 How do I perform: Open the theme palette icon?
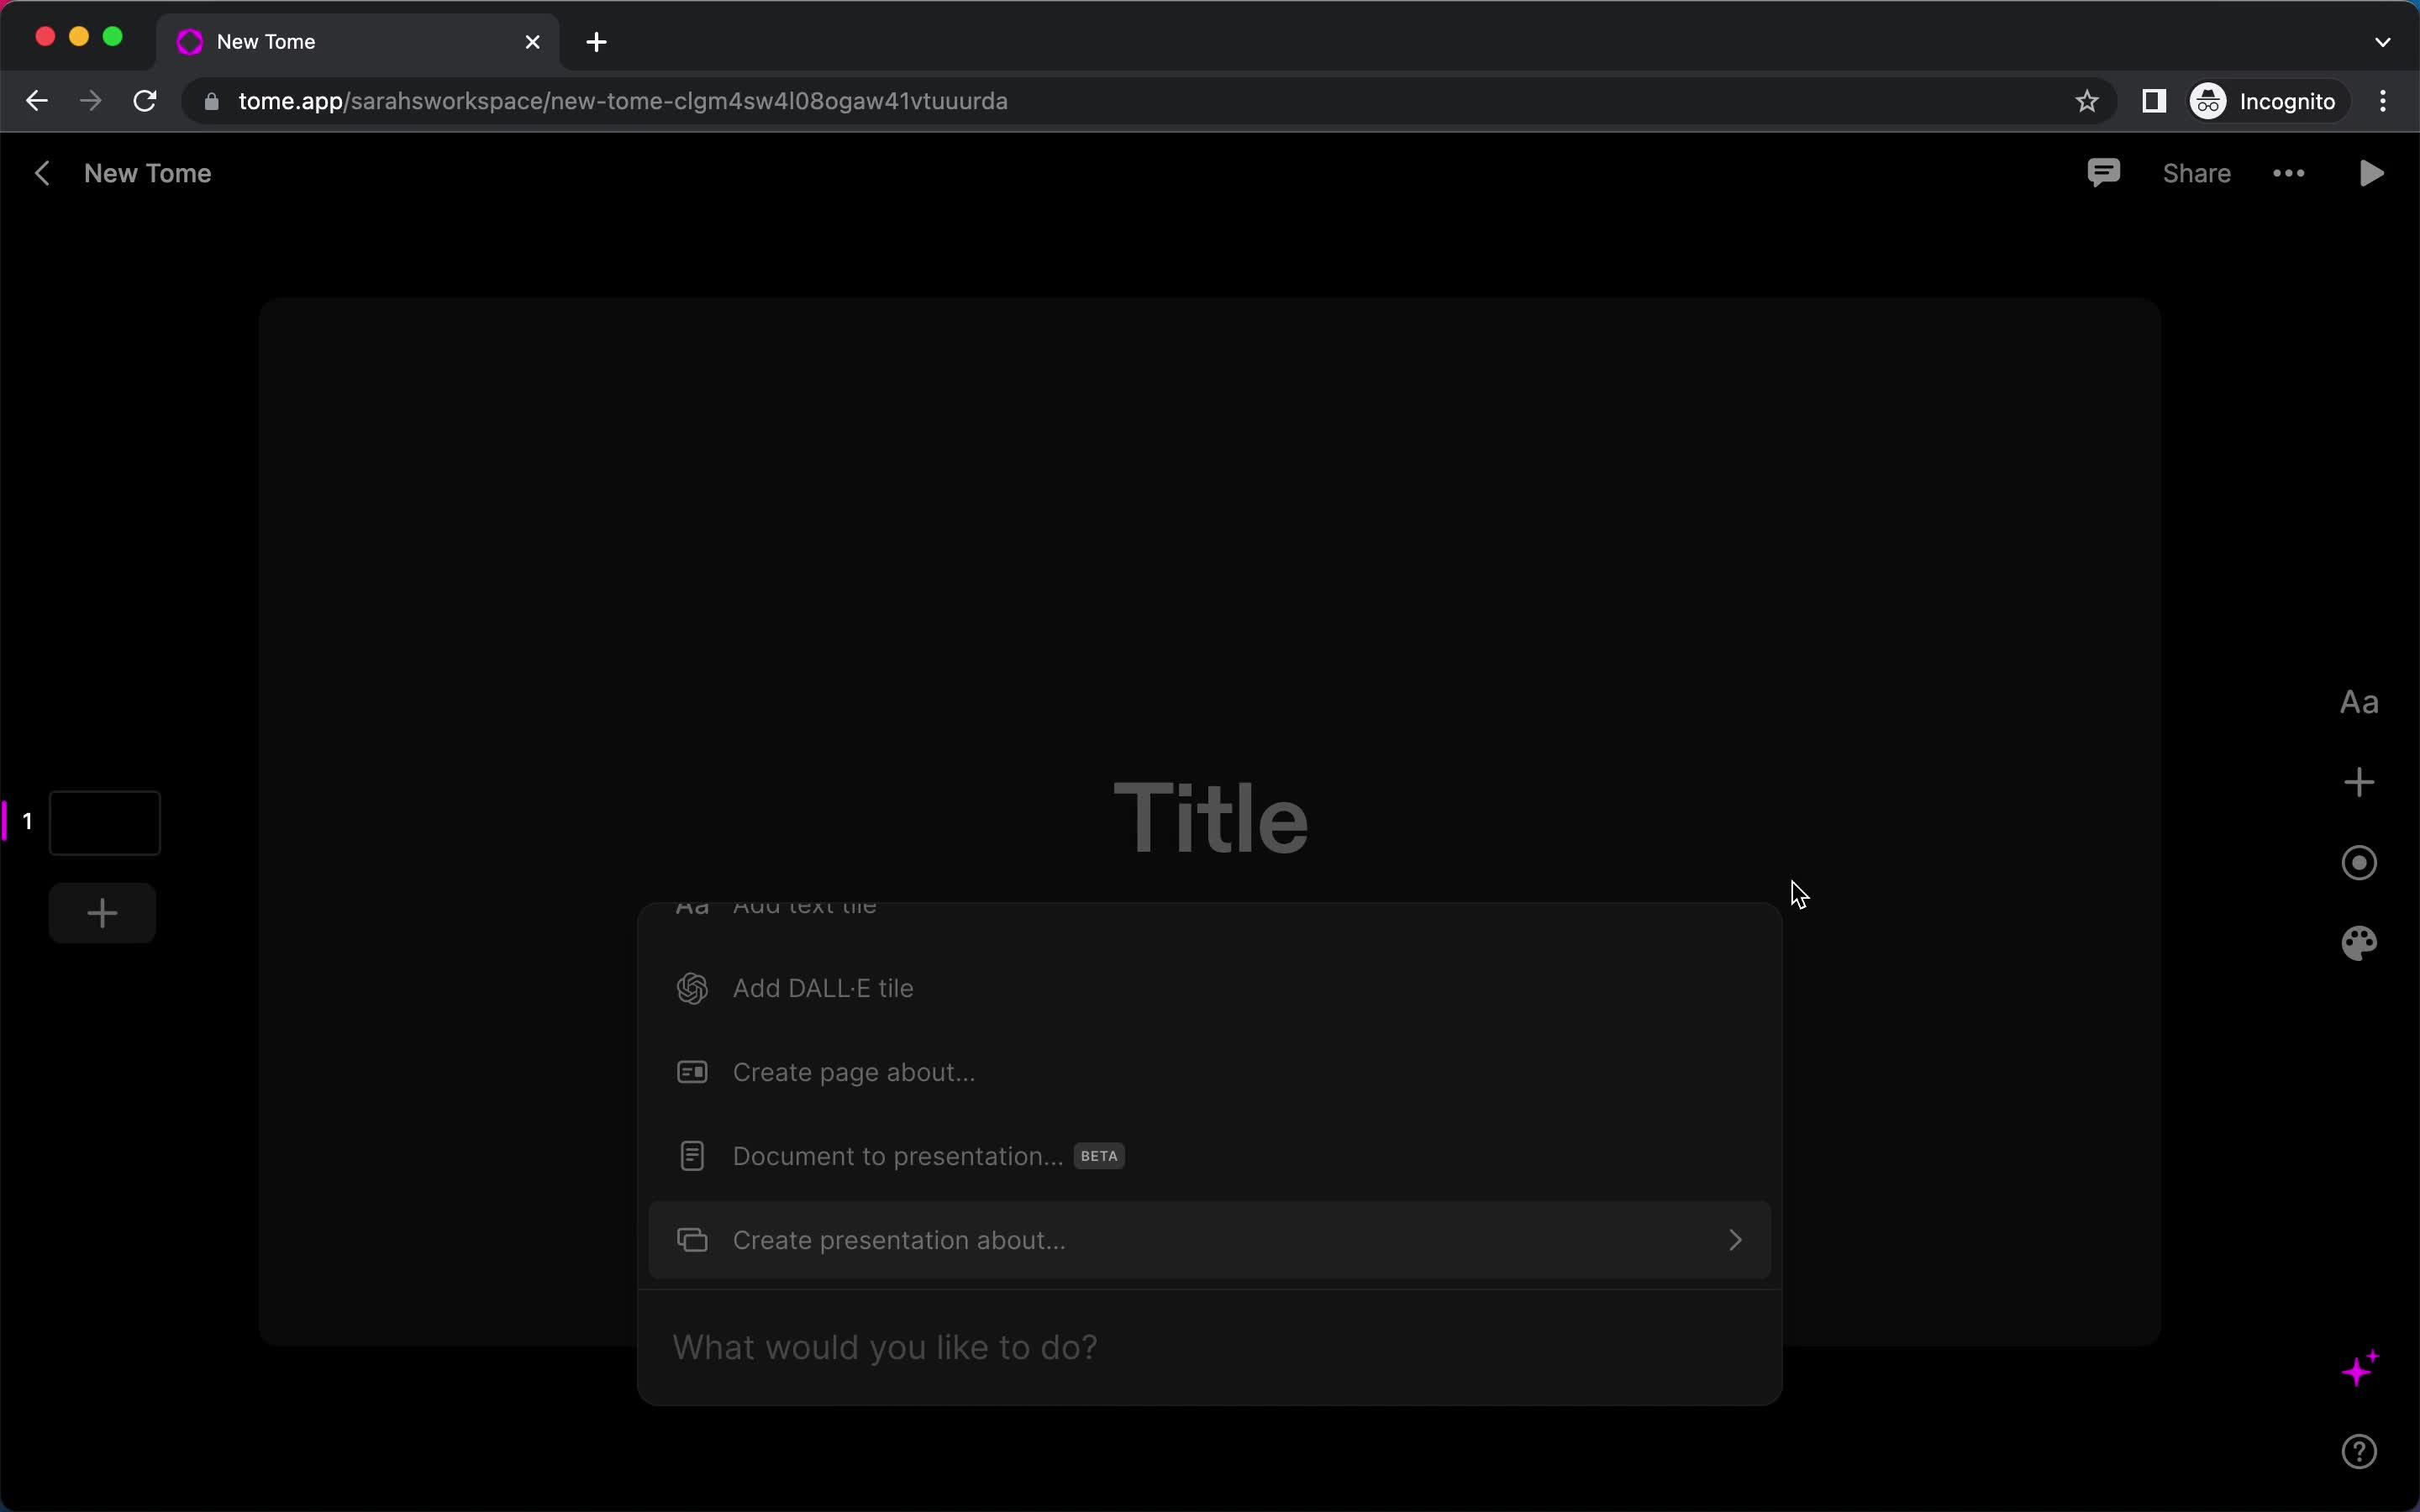point(2359,943)
